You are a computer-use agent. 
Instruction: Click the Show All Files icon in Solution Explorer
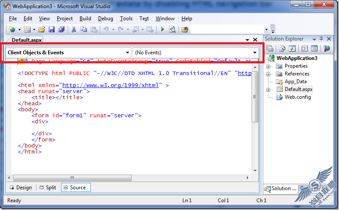click(x=282, y=48)
